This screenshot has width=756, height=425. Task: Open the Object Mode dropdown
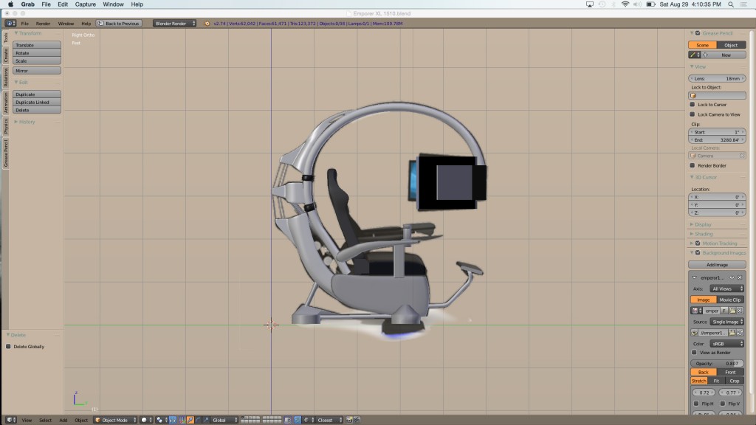click(114, 419)
